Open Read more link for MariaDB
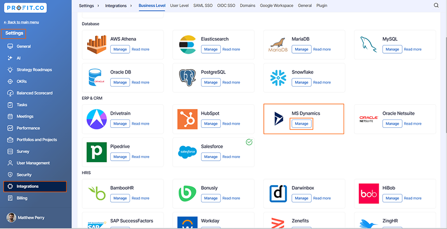Image resolution: width=447 pixels, height=229 pixels. click(x=322, y=49)
